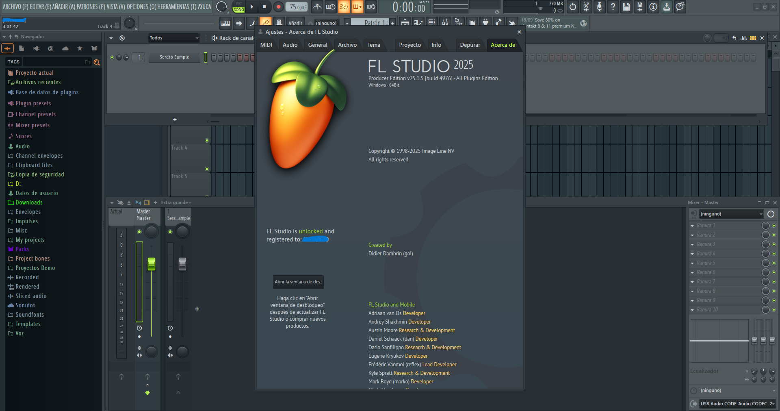Enable wait for input before playing

click(331, 7)
